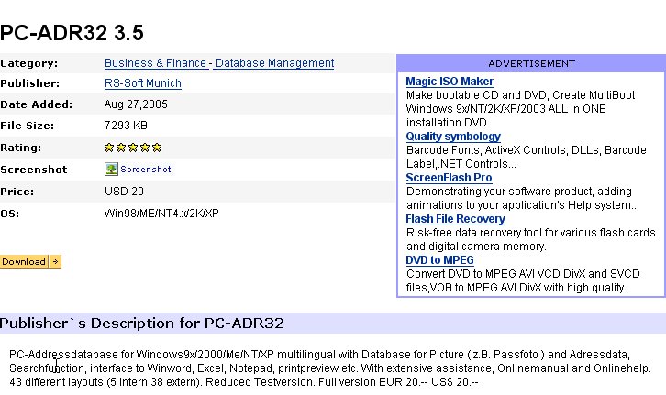This screenshot has width=666, height=395.
Task: Click the PC-ADR32 3.5 page title
Action: point(72,33)
